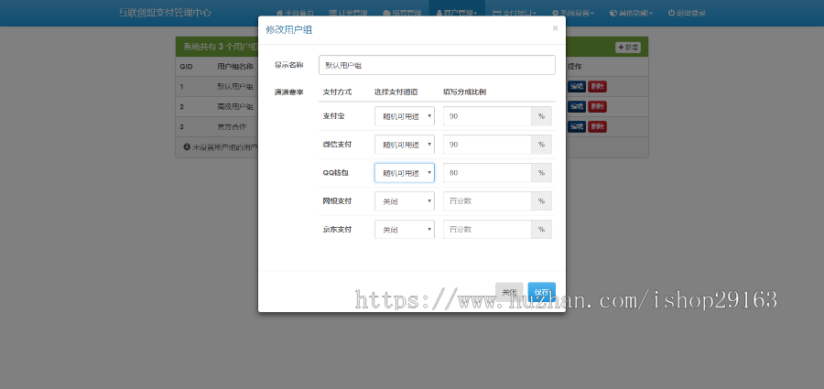The image size is (824, 389).
Task: Click 退出登录 to log out
Action: [x=687, y=13]
